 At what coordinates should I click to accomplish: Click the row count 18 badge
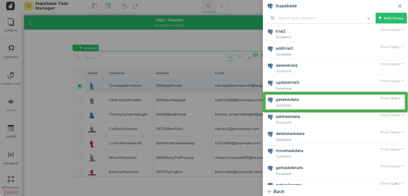point(230,57)
